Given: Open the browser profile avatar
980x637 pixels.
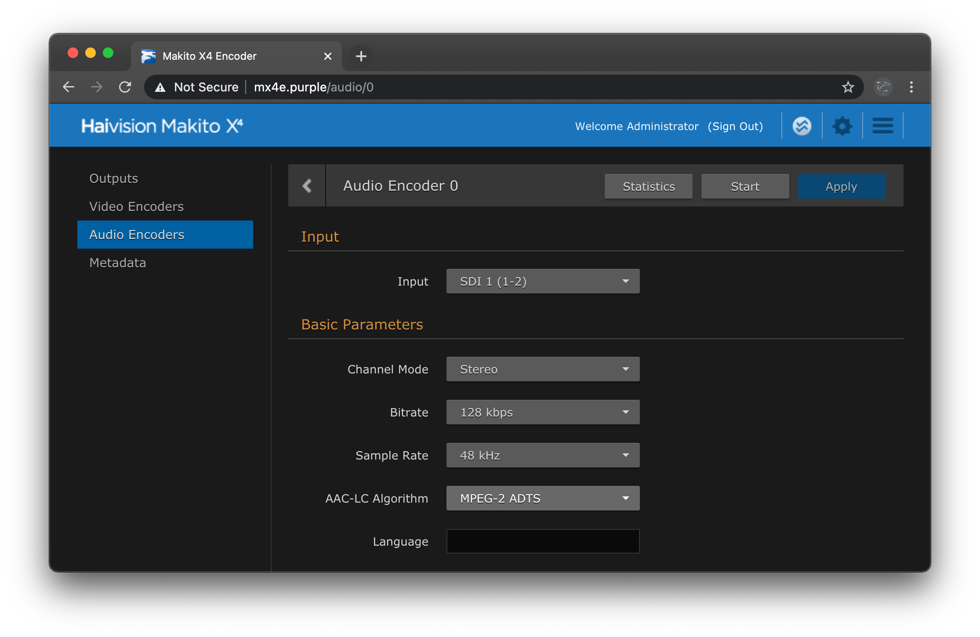Looking at the screenshot, I should click(x=883, y=87).
